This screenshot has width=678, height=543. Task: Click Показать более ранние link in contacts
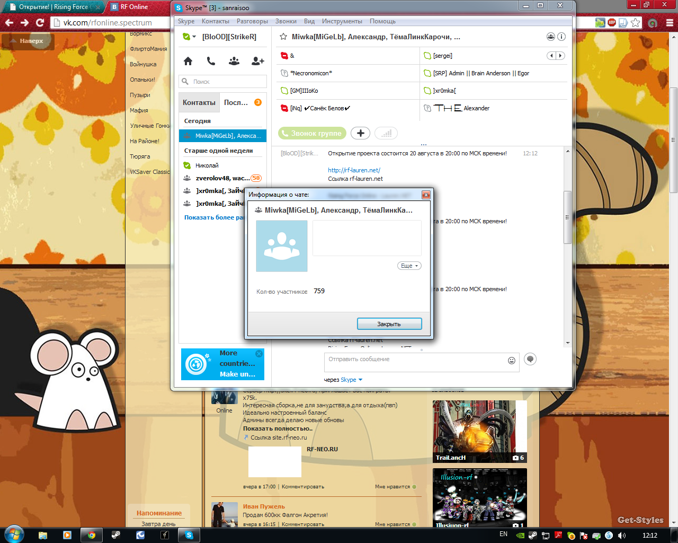coord(214,217)
